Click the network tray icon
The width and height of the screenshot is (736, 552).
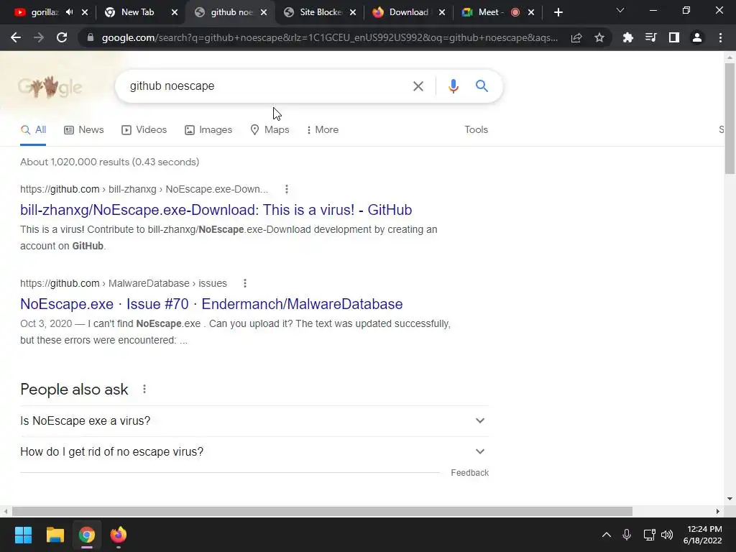(x=649, y=535)
